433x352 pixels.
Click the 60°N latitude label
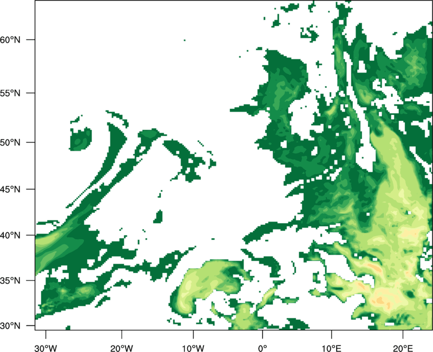(x=10, y=40)
